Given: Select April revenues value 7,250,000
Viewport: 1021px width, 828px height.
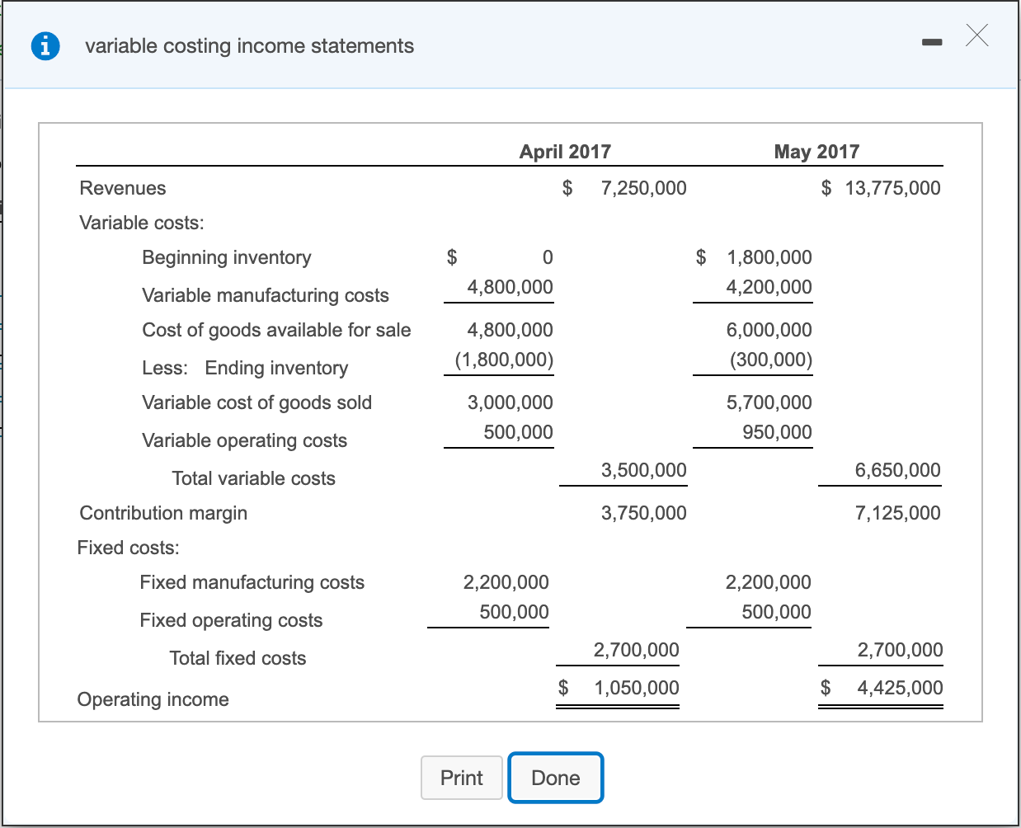Looking at the screenshot, I should point(644,188).
